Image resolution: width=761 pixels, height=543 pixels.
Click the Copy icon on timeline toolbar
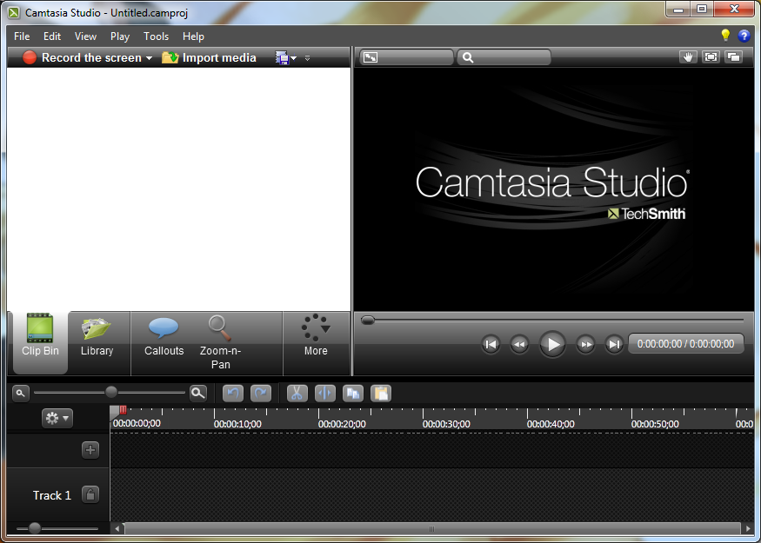tap(353, 394)
